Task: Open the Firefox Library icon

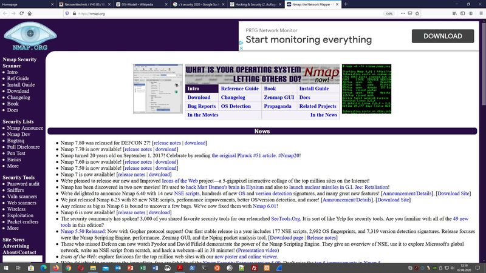Action: (454, 13)
